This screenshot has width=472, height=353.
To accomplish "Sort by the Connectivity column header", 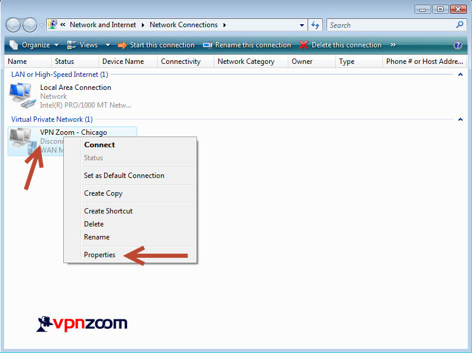I will click(186, 61).
